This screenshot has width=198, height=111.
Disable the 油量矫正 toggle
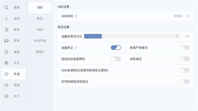click(x=116, y=47)
